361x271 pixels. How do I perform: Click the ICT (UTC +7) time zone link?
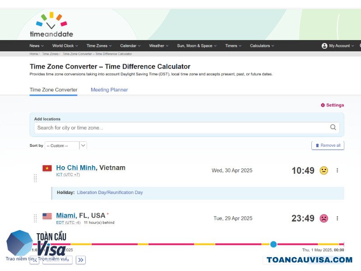pyautogui.click(x=68, y=175)
